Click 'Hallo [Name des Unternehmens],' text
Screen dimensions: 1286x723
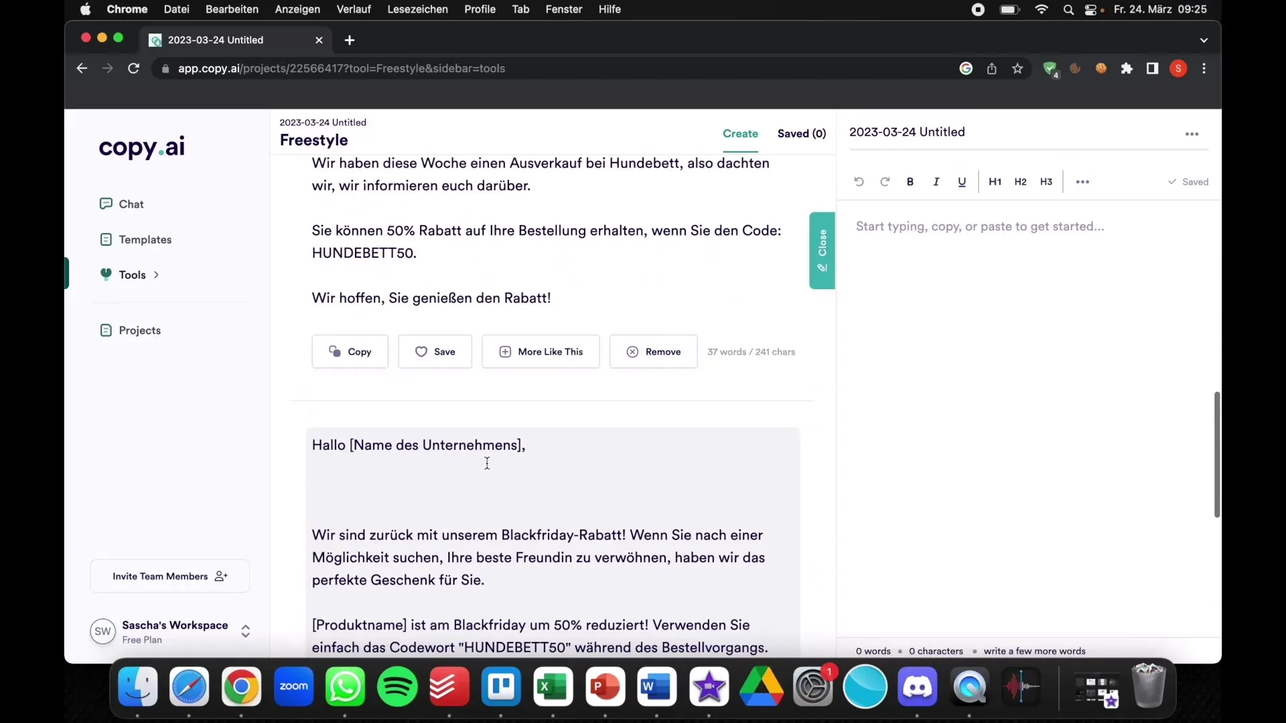[419, 445]
